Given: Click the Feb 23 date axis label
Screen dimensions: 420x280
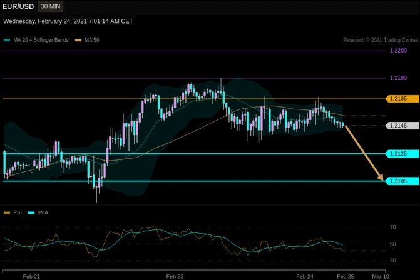Looking at the screenshot, I should coord(175,276).
